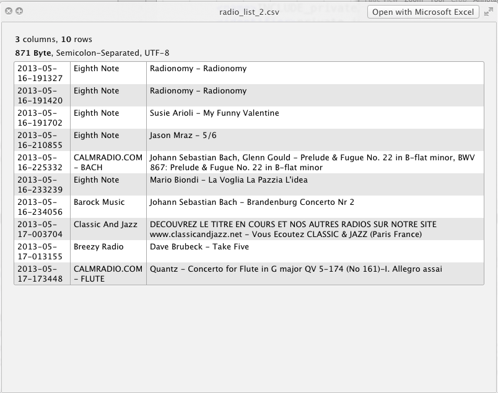Screen dimensions: 498x393
Task: Click Dave Brubeck - Take Five
Action: [315, 251]
